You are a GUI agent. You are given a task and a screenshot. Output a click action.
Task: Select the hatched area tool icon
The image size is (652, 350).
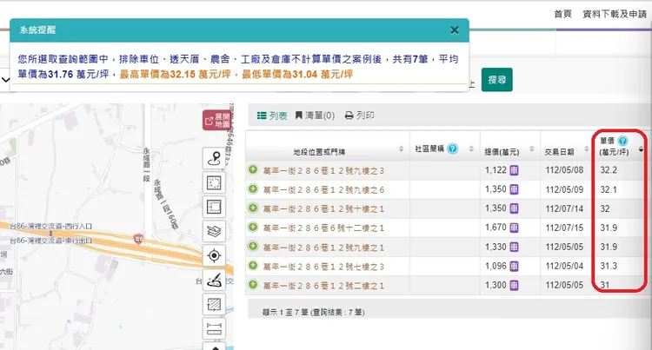pyautogui.click(x=214, y=305)
